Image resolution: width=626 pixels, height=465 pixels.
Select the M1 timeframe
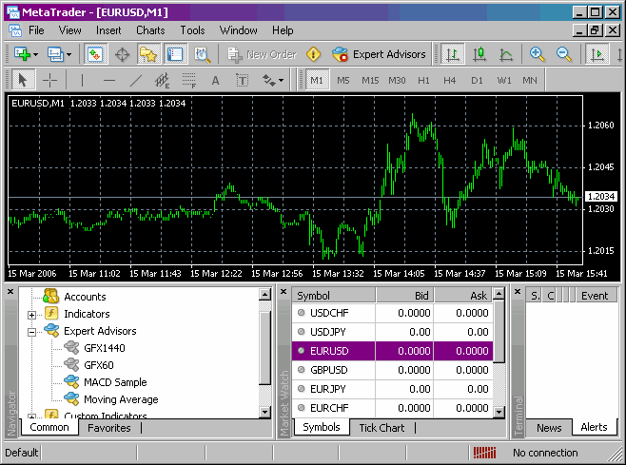click(x=317, y=80)
